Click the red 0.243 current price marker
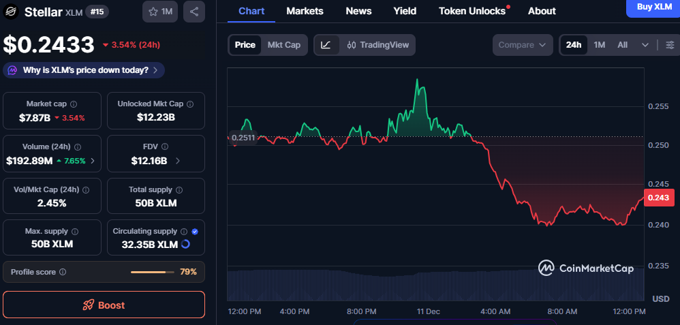Viewport: 680px width, 325px height. [x=659, y=198]
